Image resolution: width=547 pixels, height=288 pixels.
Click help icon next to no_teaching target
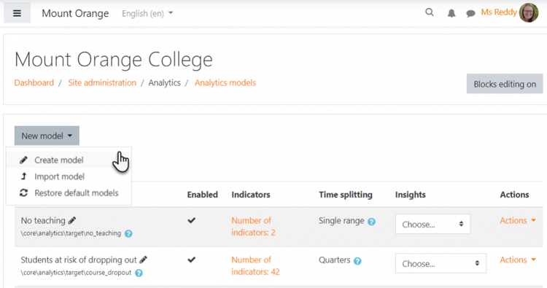tap(128, 233)
